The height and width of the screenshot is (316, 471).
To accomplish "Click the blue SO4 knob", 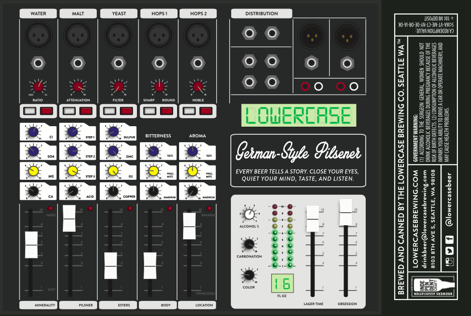I will point(33,151).
